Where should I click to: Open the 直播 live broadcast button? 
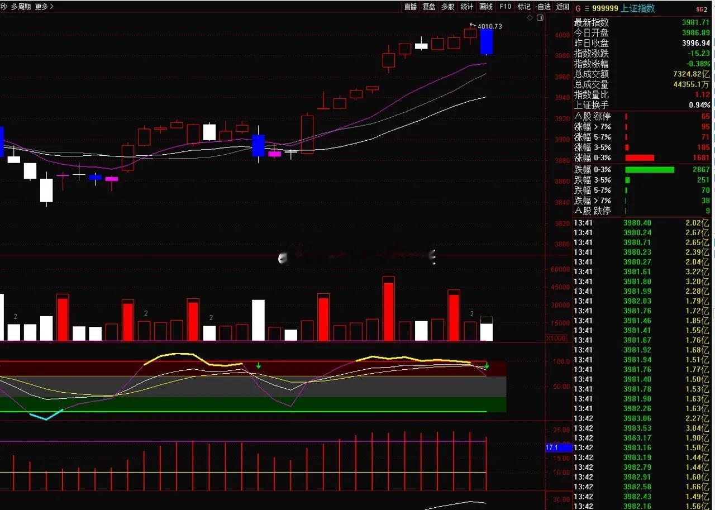(411, 7)
